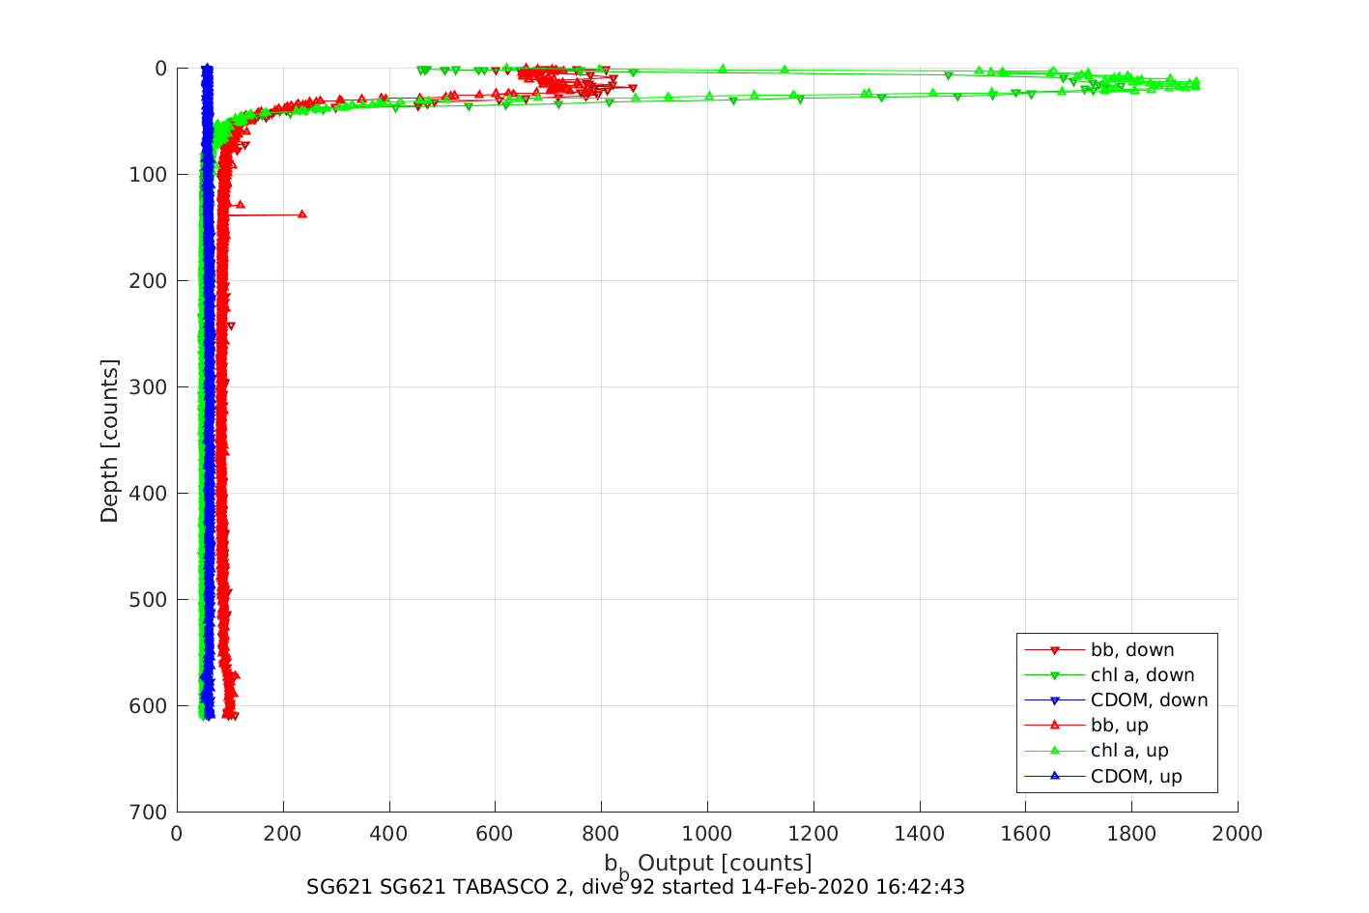The height and width of the screenshot is (913, 1369).
Task: Click the 'Depth [counts]' y-axis label
Action: [109, 441]
